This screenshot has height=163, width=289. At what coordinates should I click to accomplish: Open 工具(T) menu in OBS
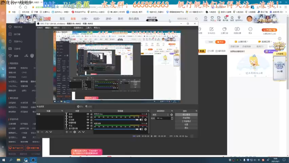[89, 28]
